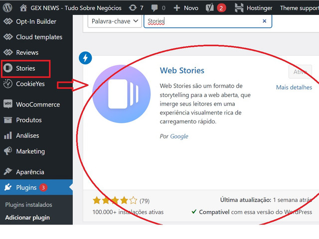The width and height of the screenshot is (319, 239).
Task: Click the Stories sidebar icon
Action: (8, 68)
